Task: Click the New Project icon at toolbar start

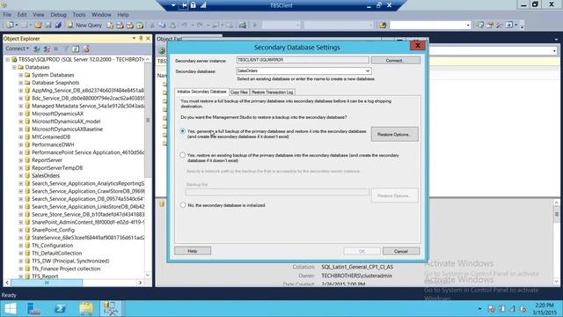Action: [x=10, y=26]
